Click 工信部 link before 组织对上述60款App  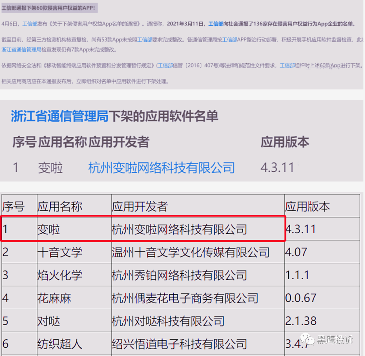pos(287,66)
